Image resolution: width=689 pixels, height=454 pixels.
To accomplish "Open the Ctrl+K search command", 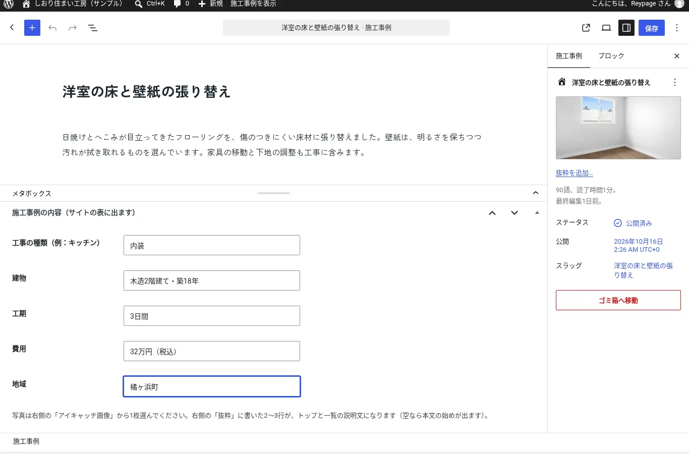I will point(150,4).
